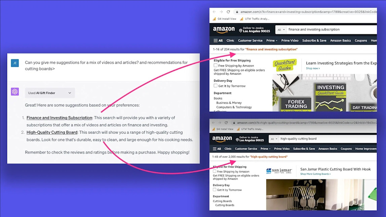Go back in top Amazon browser window
386x217 pixels.
[x=214, y=12]
